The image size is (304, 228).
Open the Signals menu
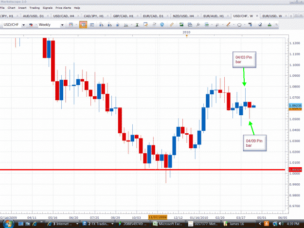click(x=48, y=8)
